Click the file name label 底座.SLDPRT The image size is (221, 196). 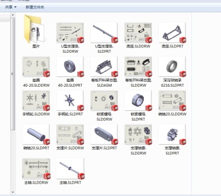click(x=172, y=46)
